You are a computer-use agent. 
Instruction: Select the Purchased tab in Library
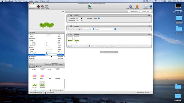(39, 67)
